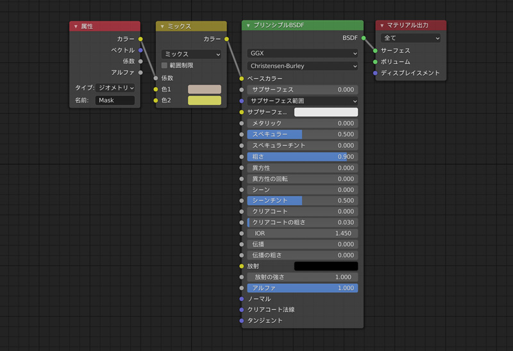Viewport: 513px width, 351px height.
Task: Click the サーフェス input socket
Action: [375, 51]
